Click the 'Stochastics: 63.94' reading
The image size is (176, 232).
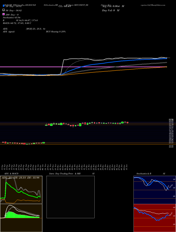[12, 18]
